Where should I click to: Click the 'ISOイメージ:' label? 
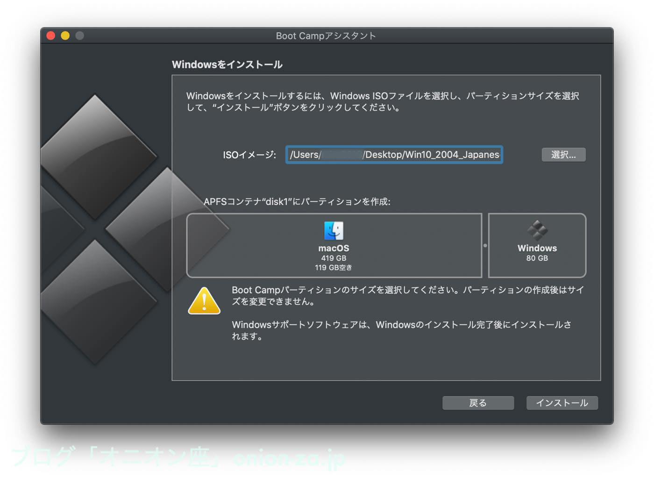point(249,155)
